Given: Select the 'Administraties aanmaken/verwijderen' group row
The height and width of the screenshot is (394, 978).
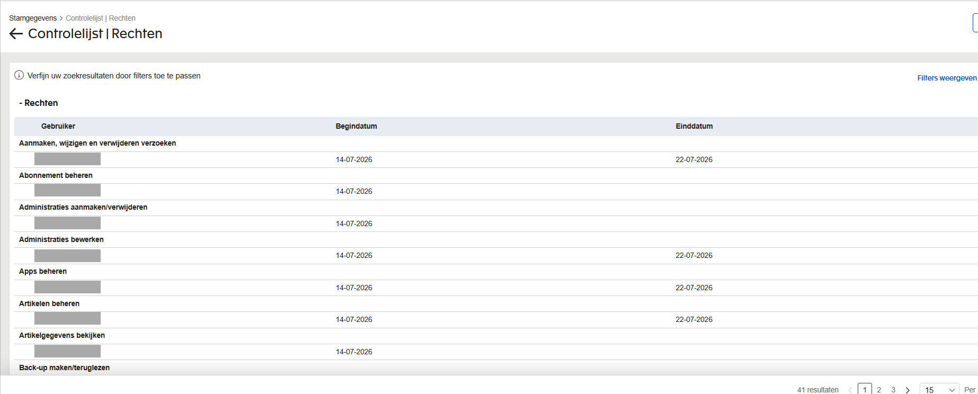Looking at the screenshot, I should coord(496,208).
